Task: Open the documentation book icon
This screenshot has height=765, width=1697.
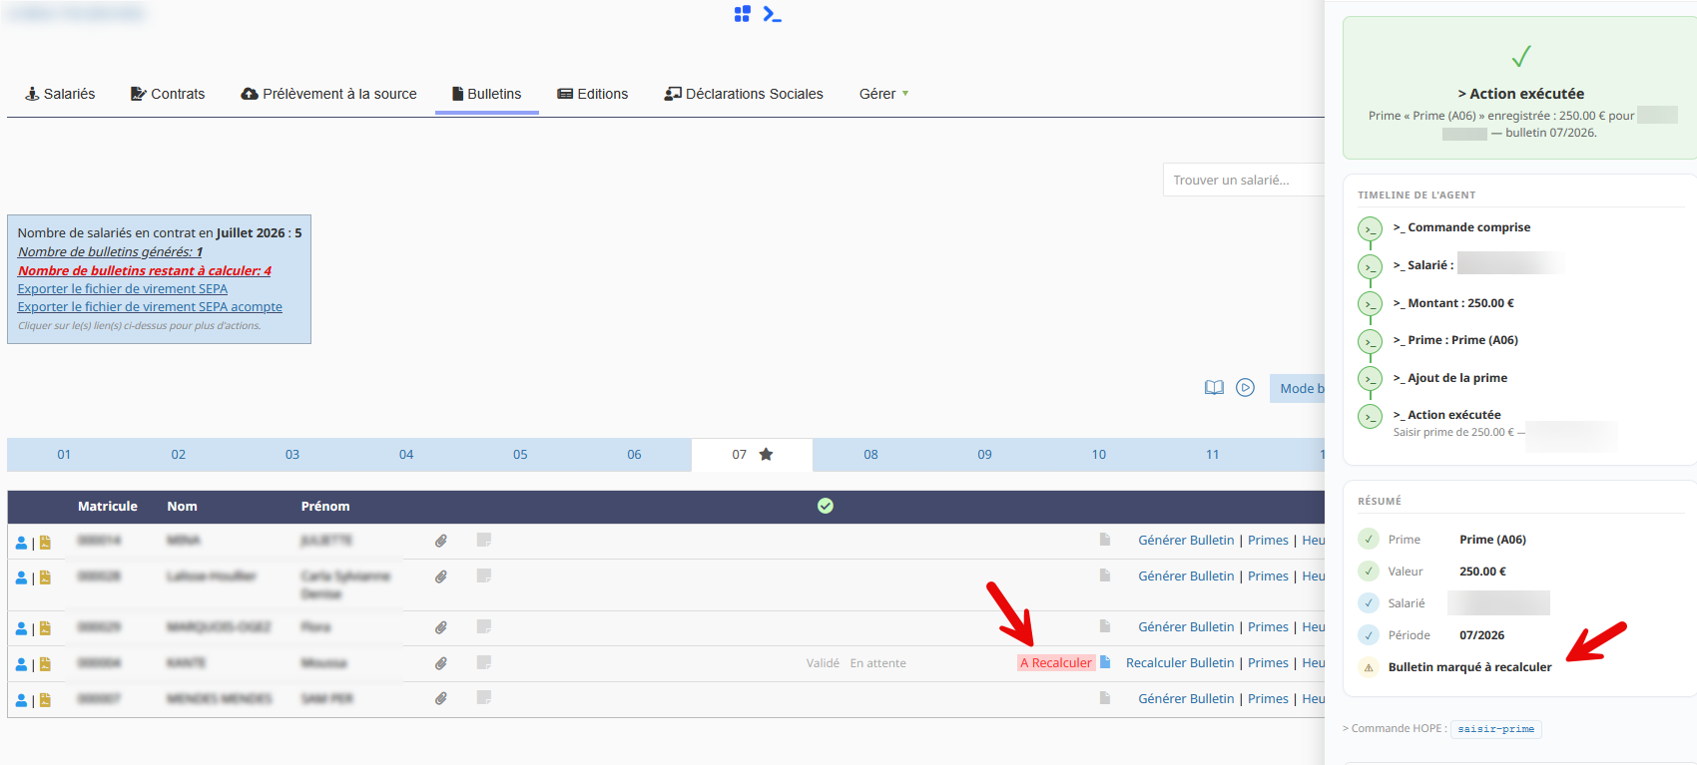Action: (1214, 388)
